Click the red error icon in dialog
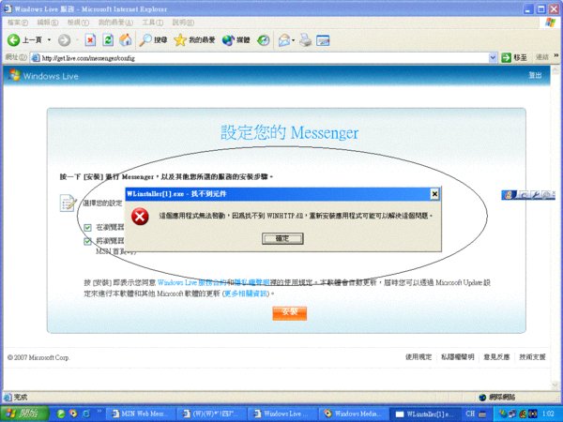This screenshot has width=563, height=422. pos(140,216)
